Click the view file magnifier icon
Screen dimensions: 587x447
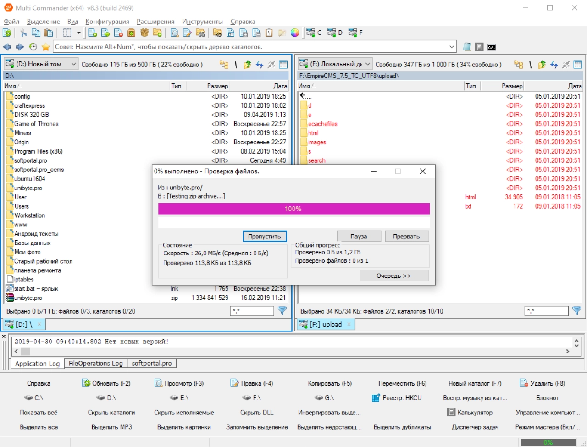174,33
